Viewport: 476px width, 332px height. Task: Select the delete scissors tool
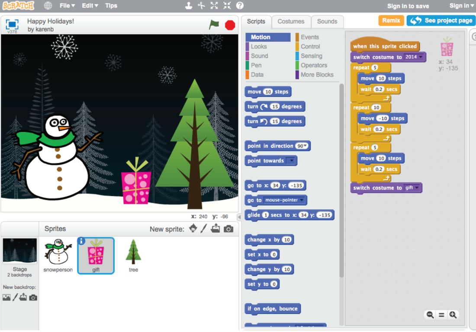pyautogui.click(x=201, y=6)
